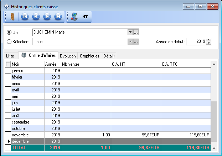Click the C.A. HT column header
Screen dimensions: 222x156
[136, 64]
